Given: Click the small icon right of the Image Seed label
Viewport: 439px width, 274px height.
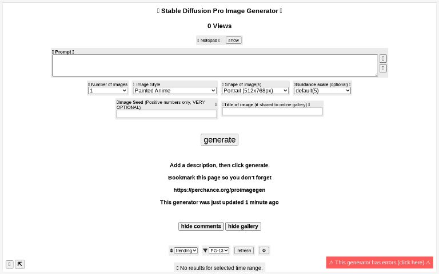Looking at the screenshot, I should (215, 104).
